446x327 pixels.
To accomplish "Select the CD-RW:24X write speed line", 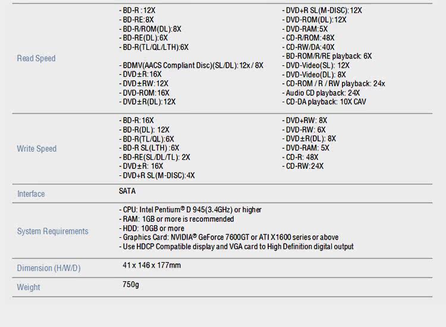I will coord(303,166).
